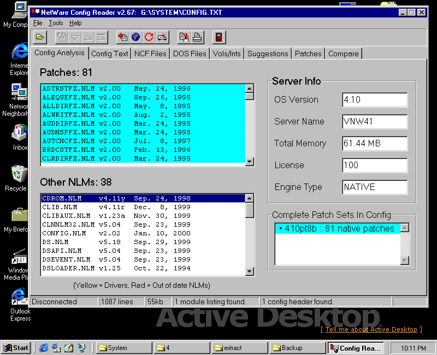Switch to the Vols/Ints tab
This screenshot has height=355, width=437.
tap(227, 54)
